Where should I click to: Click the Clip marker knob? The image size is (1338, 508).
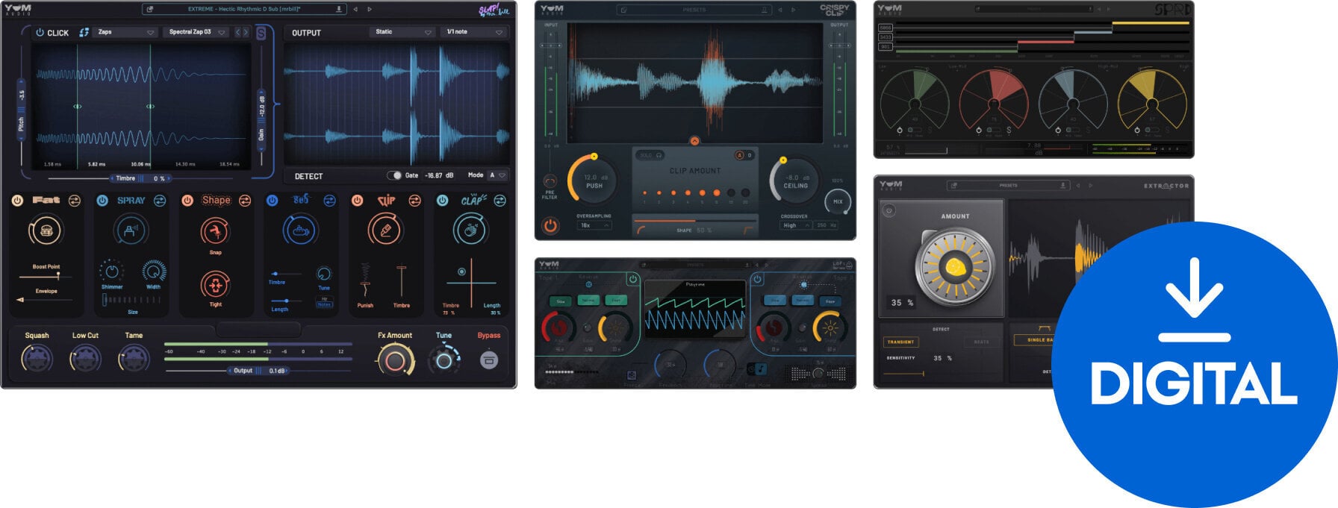pyautogui.click(x=385, y=231)
